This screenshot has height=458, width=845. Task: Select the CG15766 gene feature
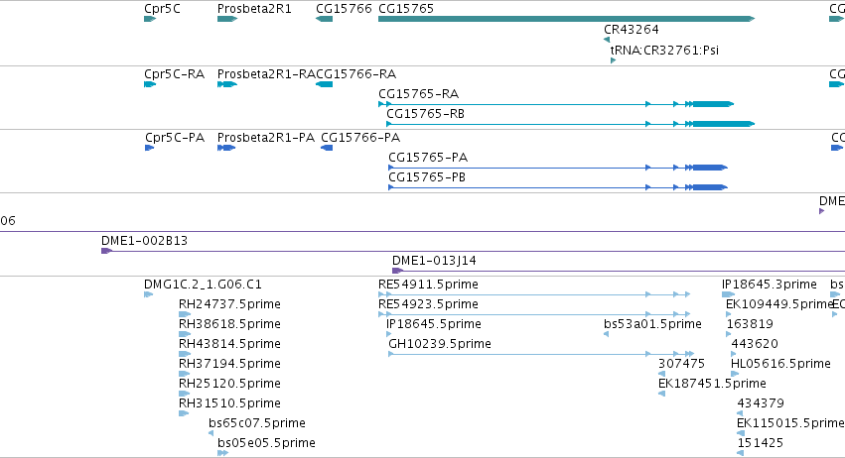click(324, 19)
